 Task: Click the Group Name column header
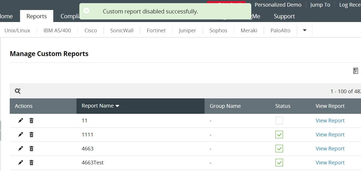click(x=225, y=106)
